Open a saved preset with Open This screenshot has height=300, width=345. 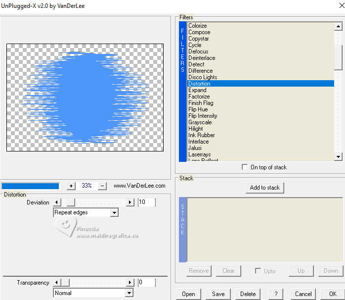(x=188, y=294)
